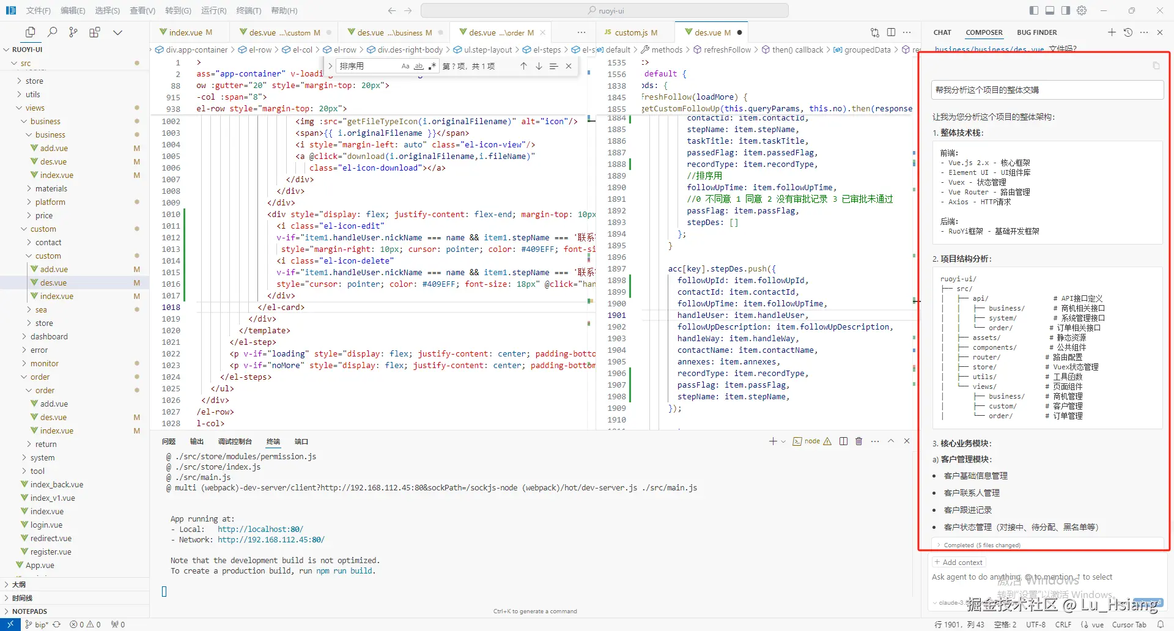Change the CRLF line ending setting
Image resolution: width=1174 pixels, height=631 pixels.
(1063, 624)
